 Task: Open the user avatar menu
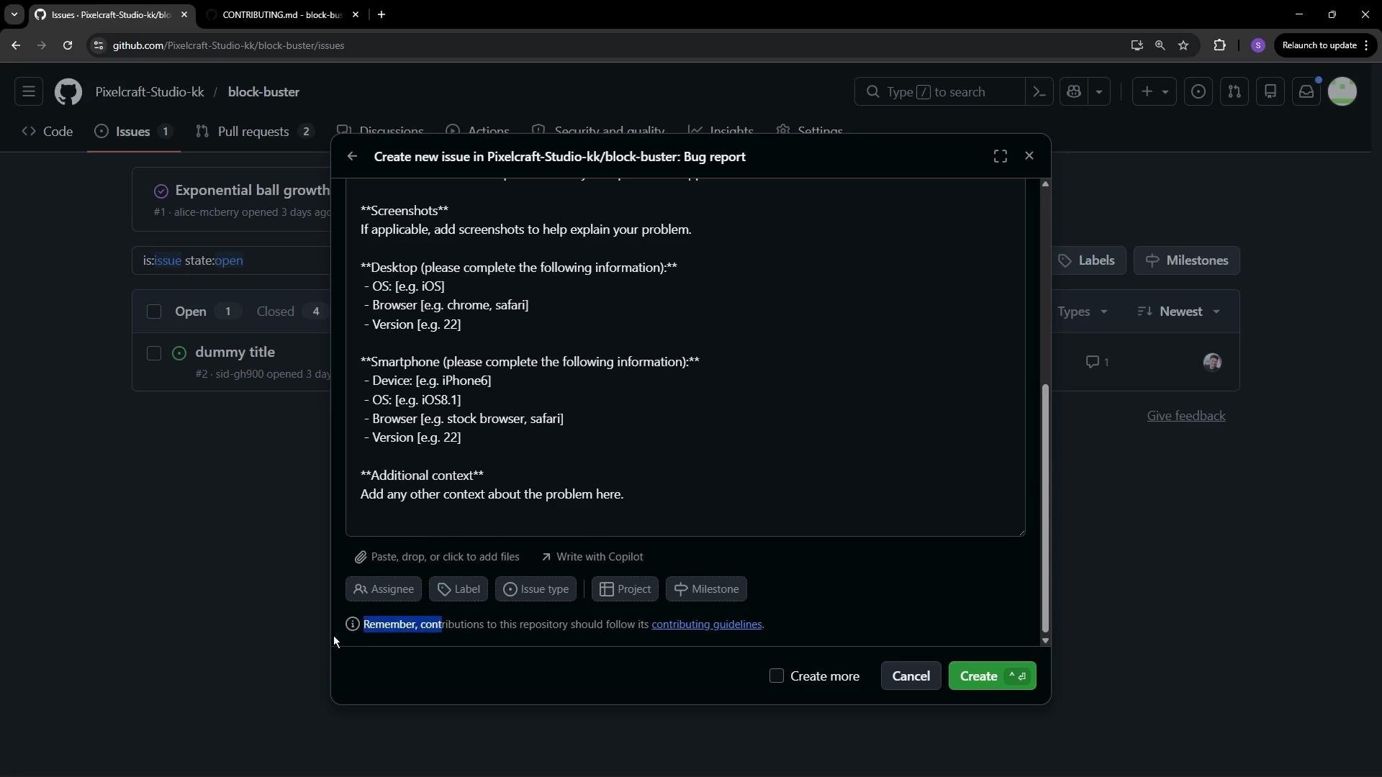(1342, 92)
